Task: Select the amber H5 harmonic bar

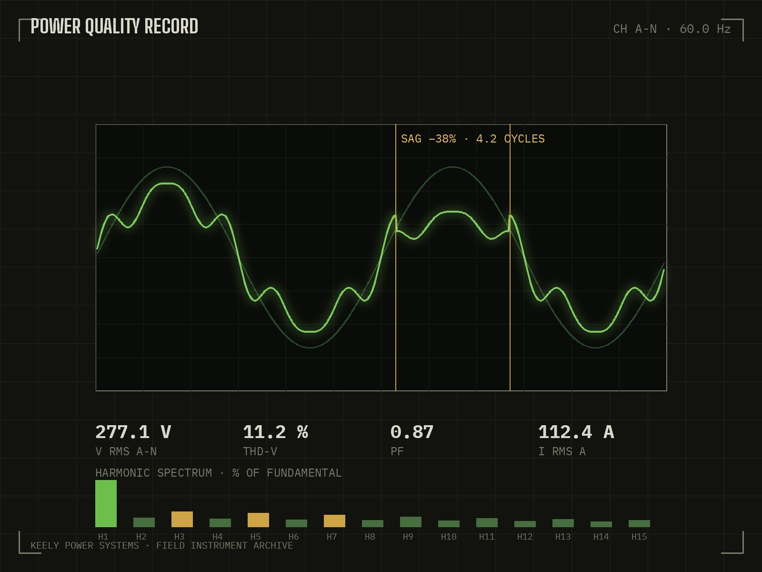Action: 258,520
